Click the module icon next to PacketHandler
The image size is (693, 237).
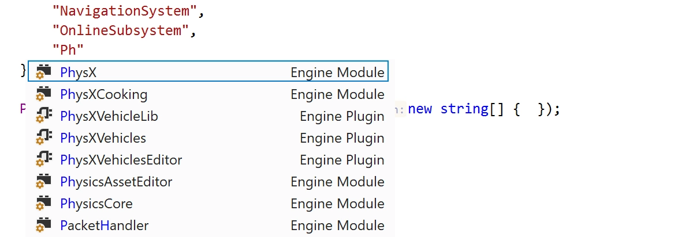(44, 225)
